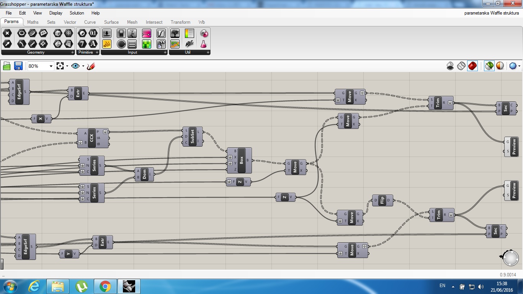Switch to the Intersect tab

(154, 22)
